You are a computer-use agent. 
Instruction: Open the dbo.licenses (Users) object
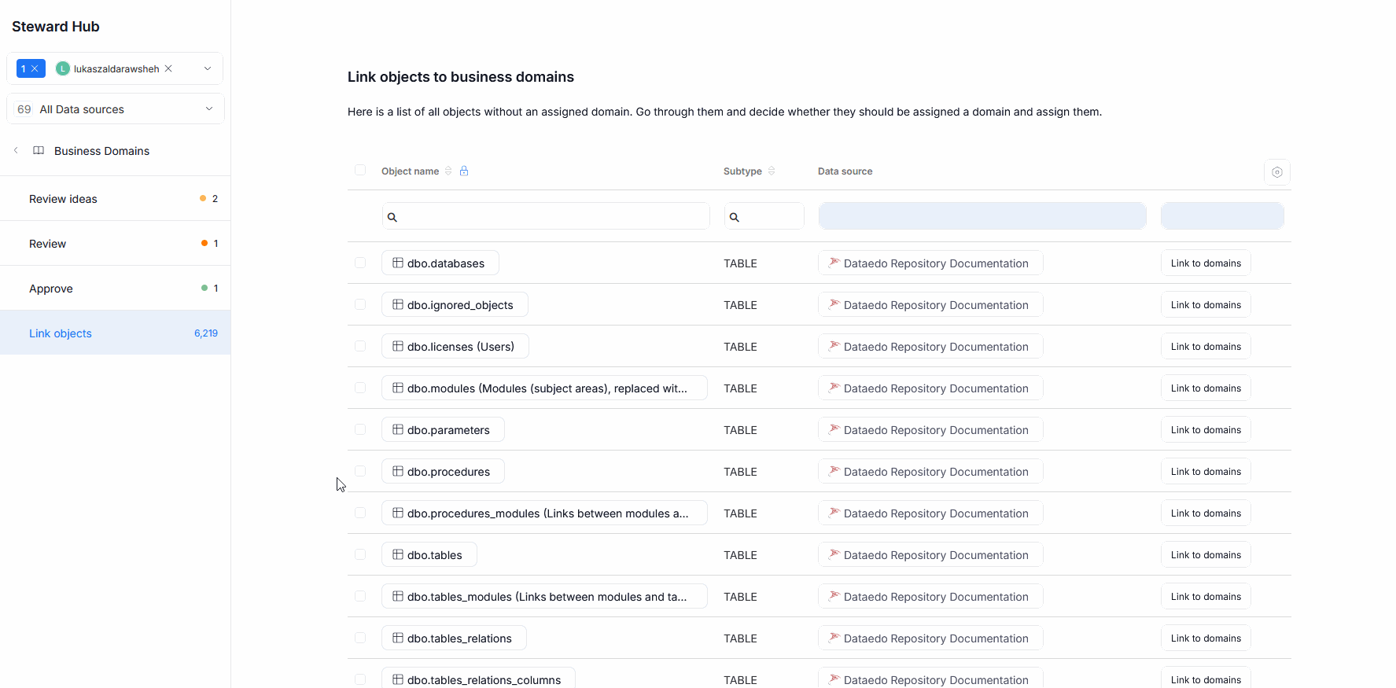pos(455,347)
